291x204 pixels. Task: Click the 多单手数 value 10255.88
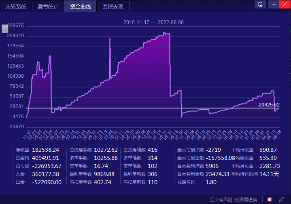pos(106,158)
